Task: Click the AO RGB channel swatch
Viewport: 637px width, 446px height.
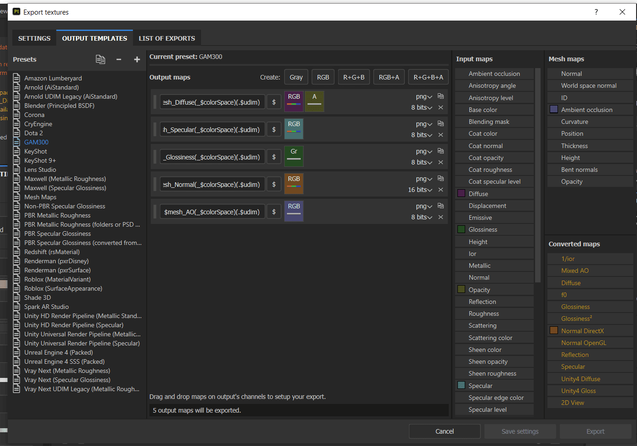Action: (x=294, y=211)
